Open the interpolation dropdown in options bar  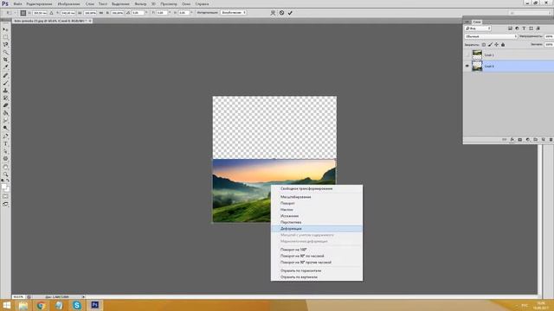click(x=234, y=12)
